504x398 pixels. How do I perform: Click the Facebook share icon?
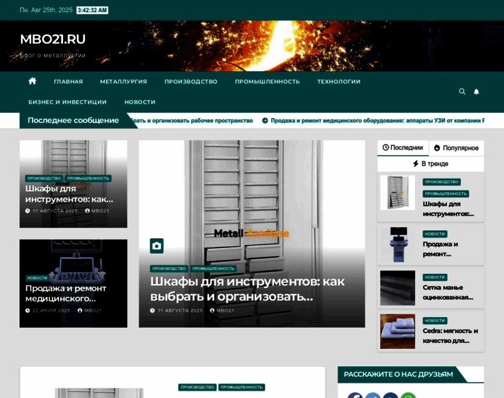pyautogui.click(x=355, y=396)
